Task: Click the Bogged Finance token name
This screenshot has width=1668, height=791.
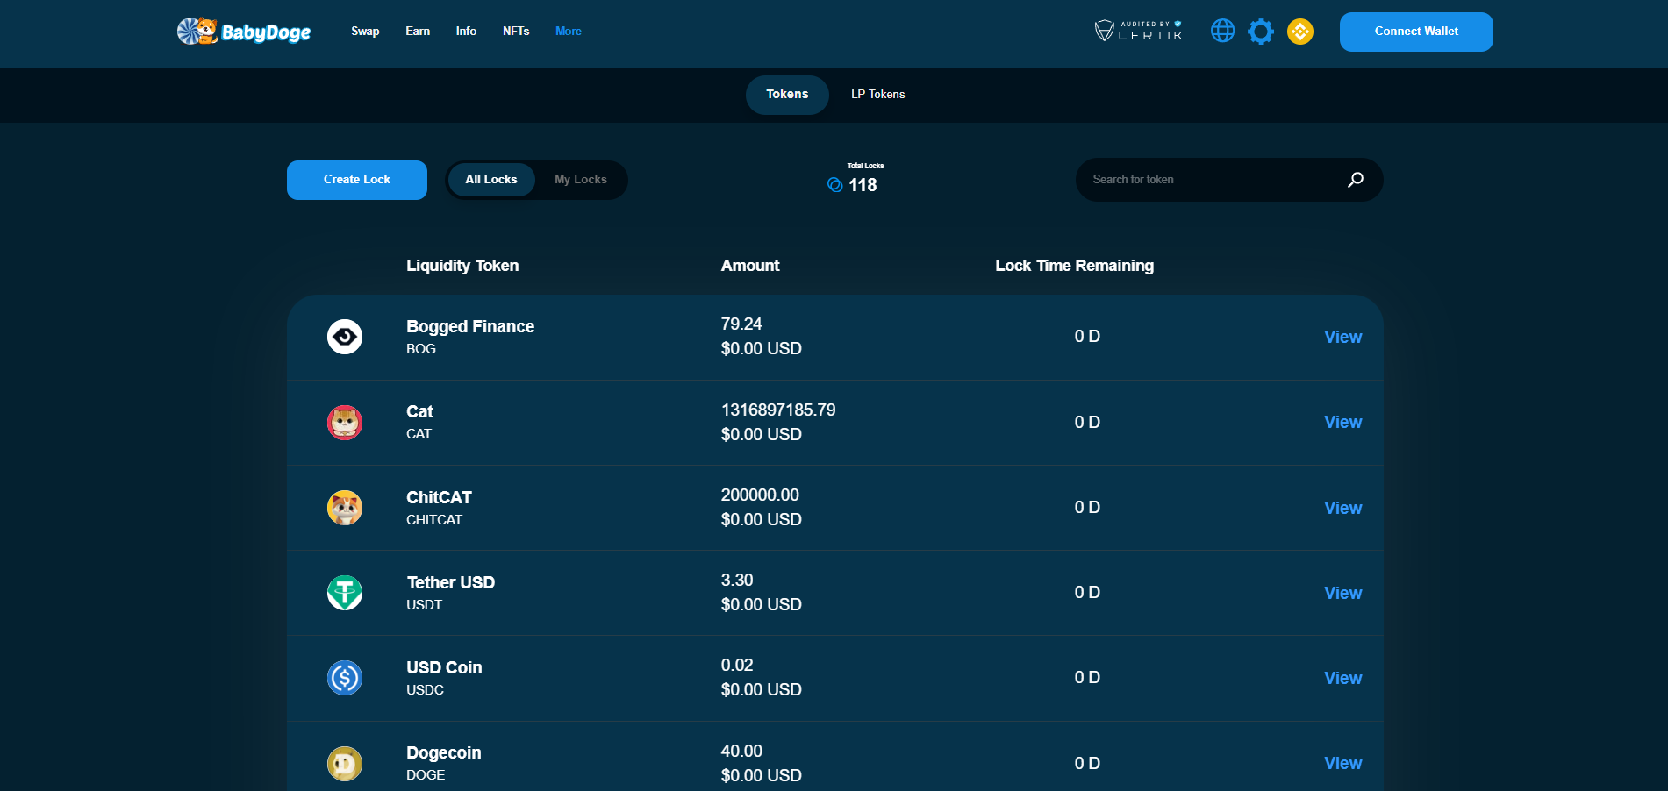Action: coord(470,326)
